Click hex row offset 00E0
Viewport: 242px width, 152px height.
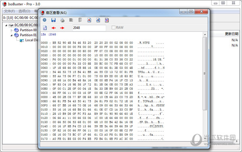pyautogui.click(x=44, y=101)
